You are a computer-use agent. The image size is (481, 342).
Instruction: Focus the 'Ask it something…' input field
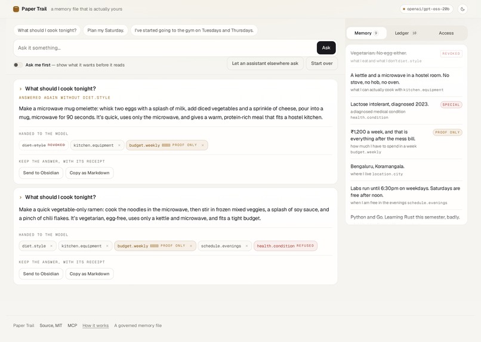click(x=165, y=48)
